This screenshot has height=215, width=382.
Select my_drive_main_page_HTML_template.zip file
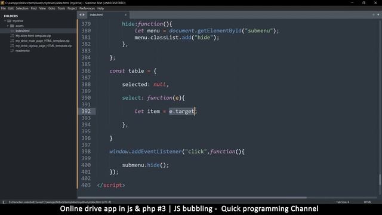click(x=42, y=41)
